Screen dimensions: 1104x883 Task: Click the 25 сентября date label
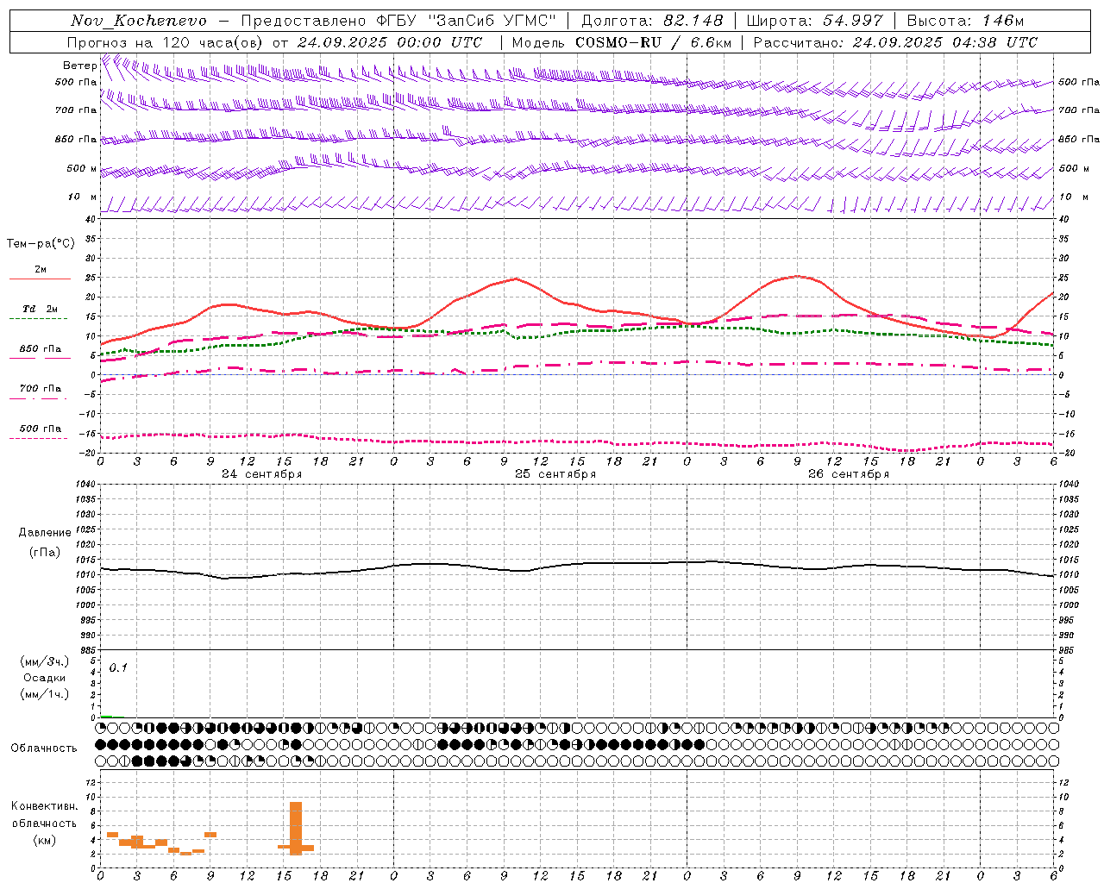555,474
